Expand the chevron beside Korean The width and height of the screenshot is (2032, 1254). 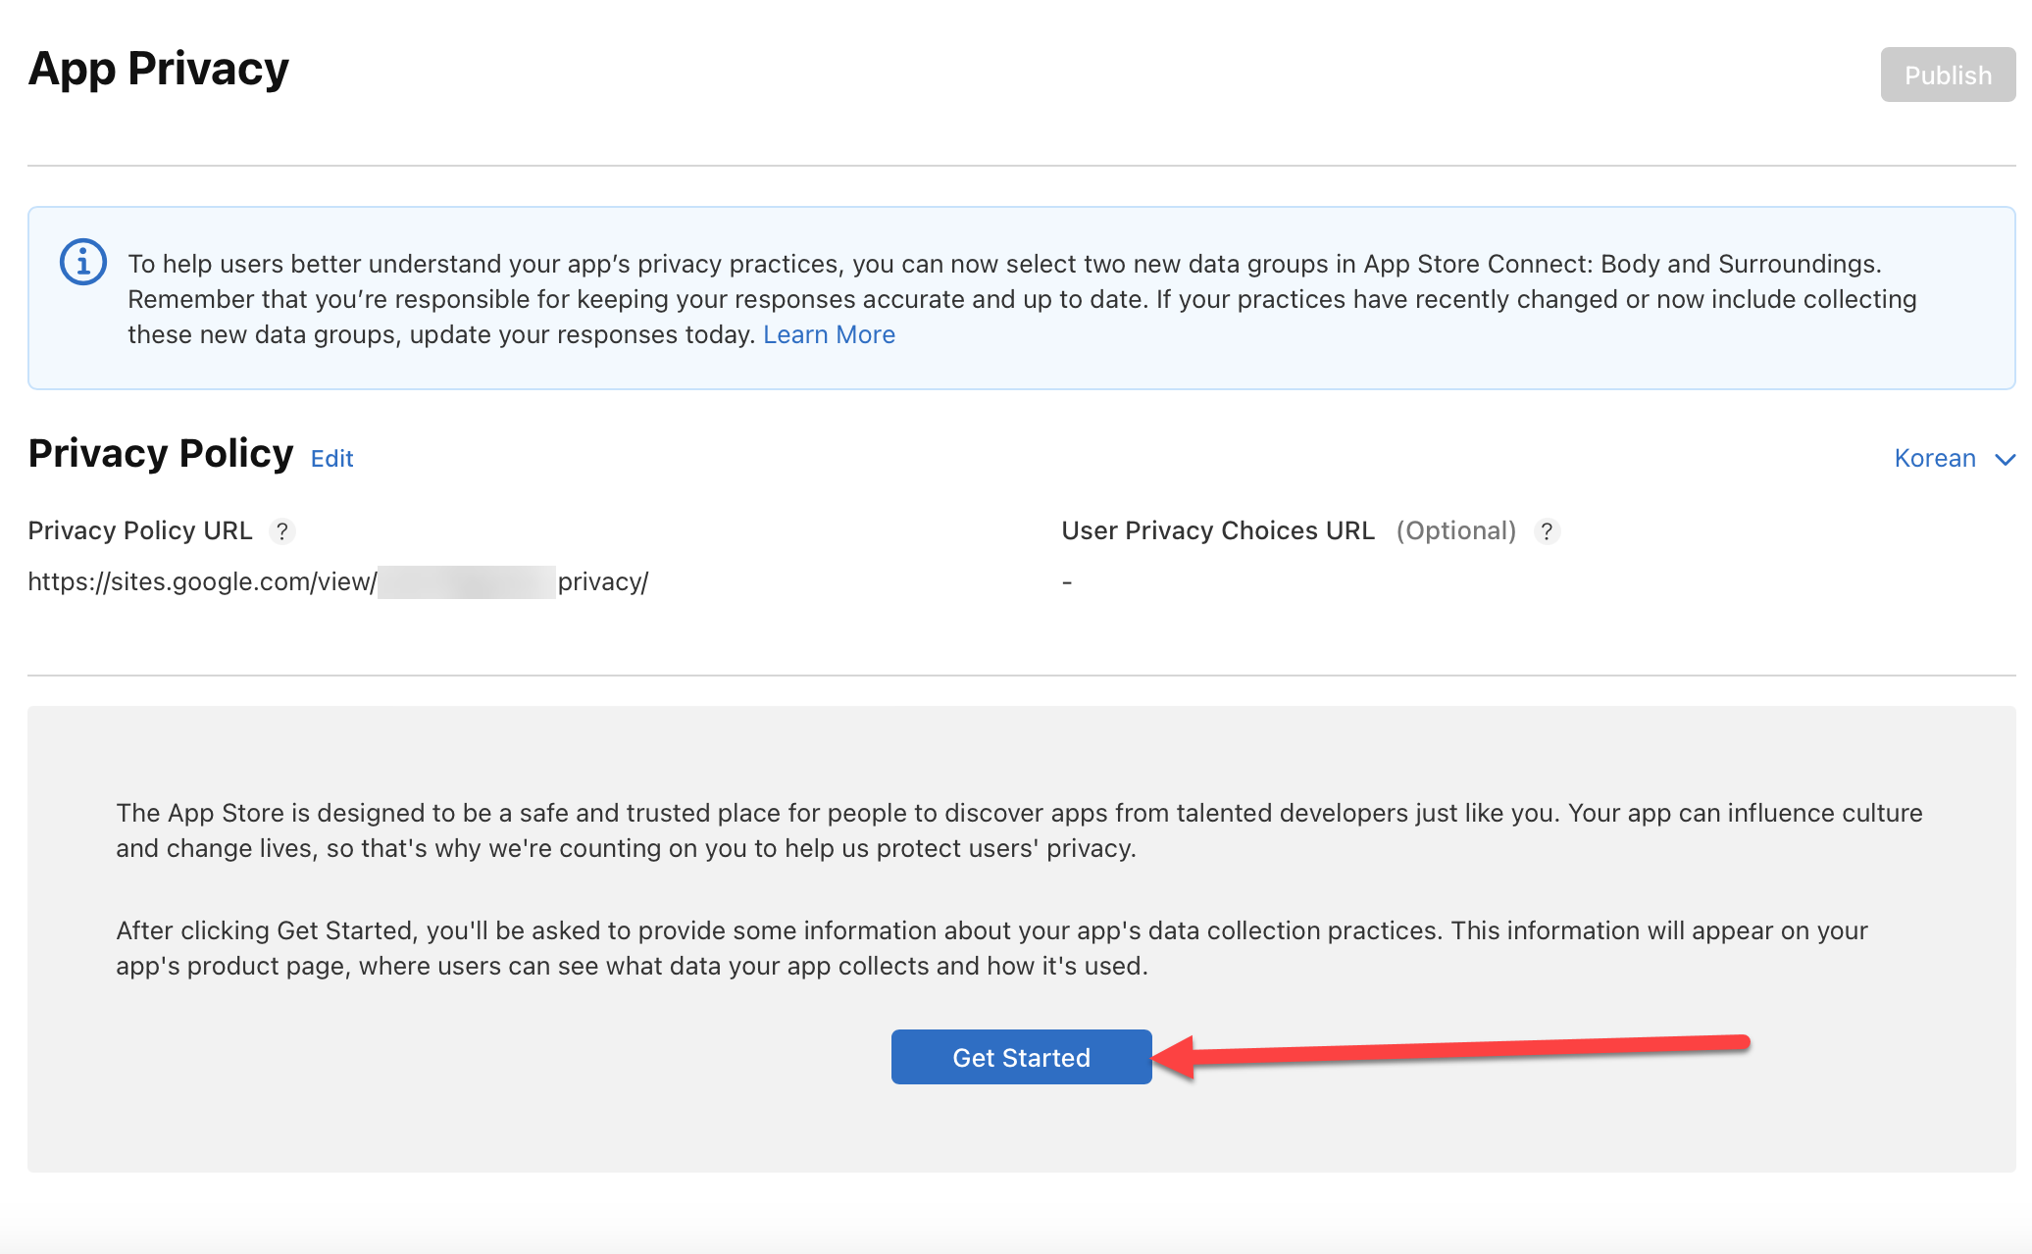2005,459
